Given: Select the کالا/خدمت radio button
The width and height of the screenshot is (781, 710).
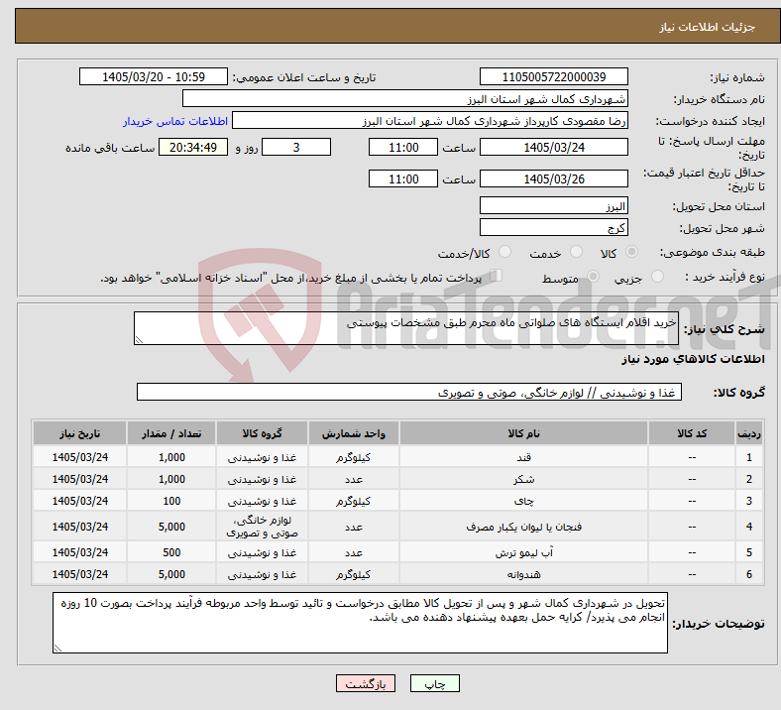Looking at the screenshot, I should 505,252.
